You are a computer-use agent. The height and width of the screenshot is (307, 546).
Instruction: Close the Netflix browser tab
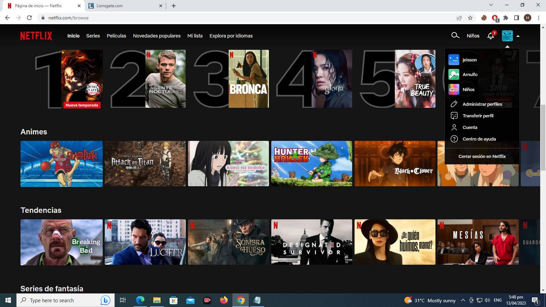point(79,6)
